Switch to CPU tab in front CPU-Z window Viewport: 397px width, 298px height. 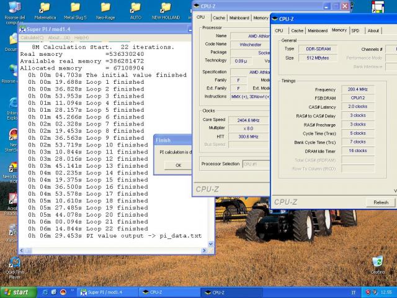(279, 30)
